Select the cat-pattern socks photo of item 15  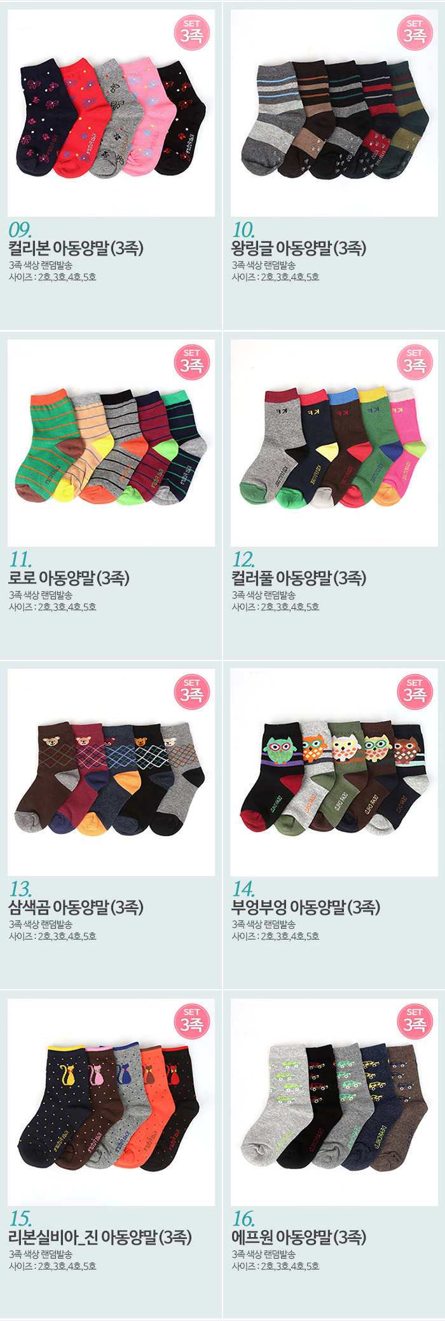point(111,1102)
